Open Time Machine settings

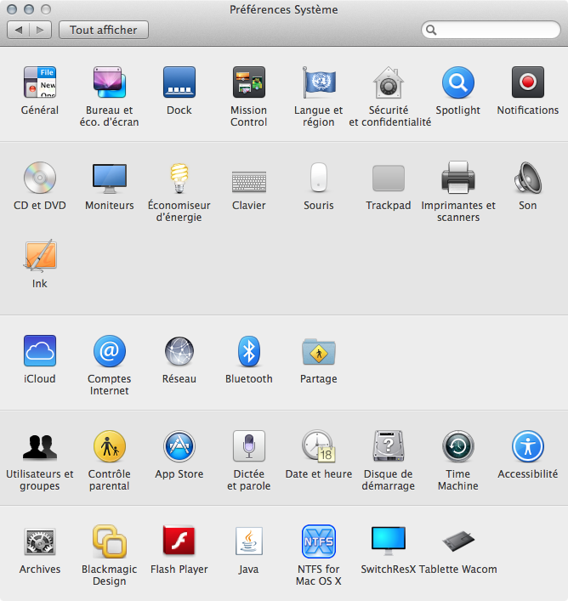pos(457,447)
